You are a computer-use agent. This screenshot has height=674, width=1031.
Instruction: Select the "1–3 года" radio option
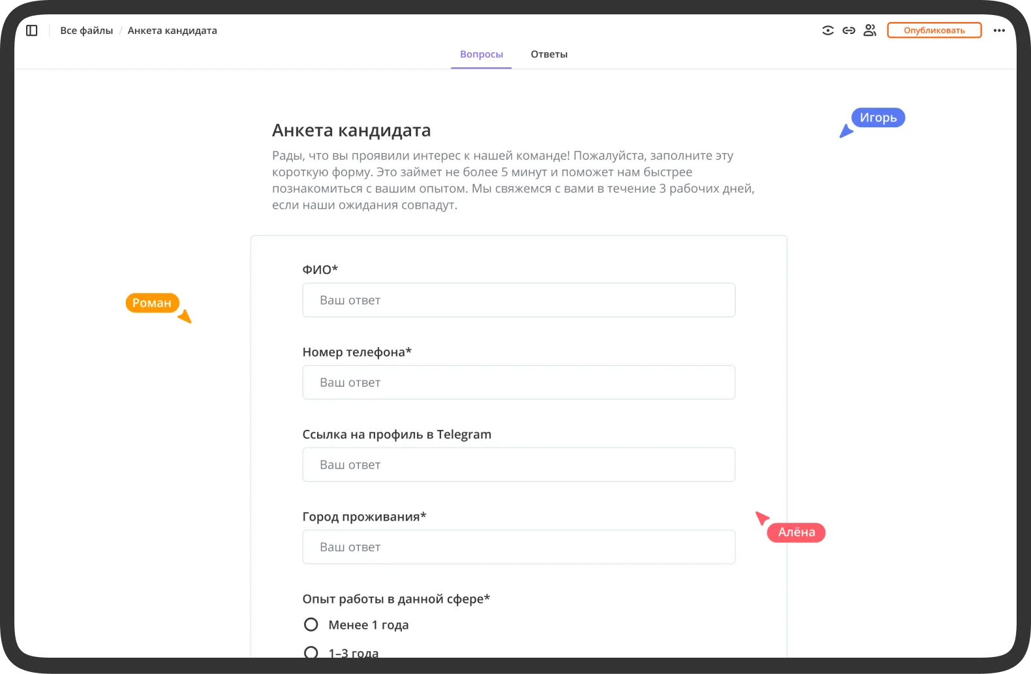pyautogui.click(x=311, y=652)
